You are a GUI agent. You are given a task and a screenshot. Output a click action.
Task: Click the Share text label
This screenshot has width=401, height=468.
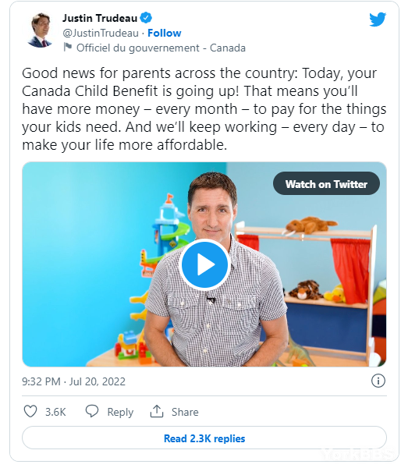(185, 412)
